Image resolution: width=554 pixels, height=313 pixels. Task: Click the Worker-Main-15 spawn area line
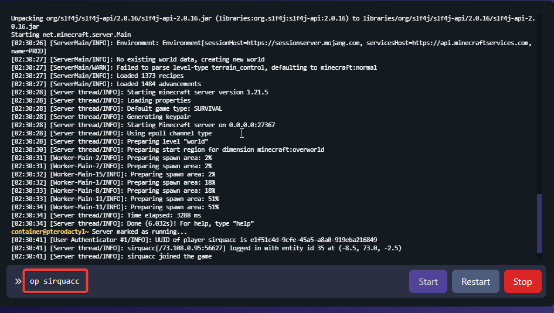pyautogui.click(x=113, y=175)
